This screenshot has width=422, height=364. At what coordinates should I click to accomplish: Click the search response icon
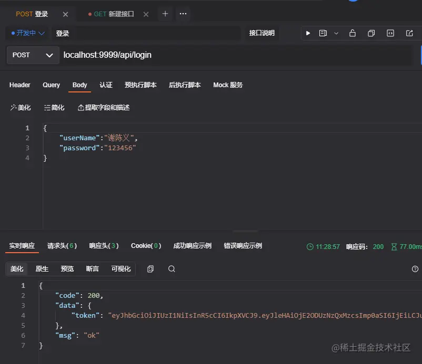[172, 268]
